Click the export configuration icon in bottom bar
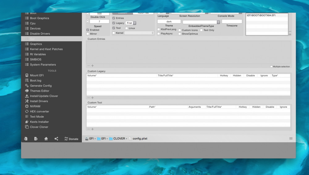309x175 pixels. point(36,139)
